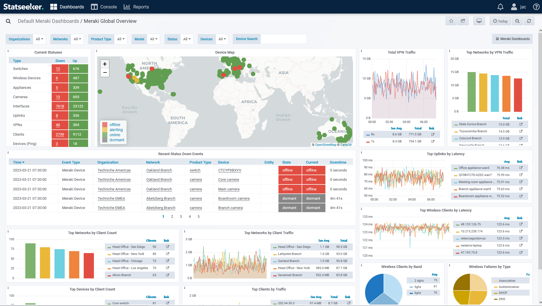The width and height of the screenshot is (542, 306).
Task: Click Default Meraki Dashboards breadcrumb
Action: click(x=48, y=21)
